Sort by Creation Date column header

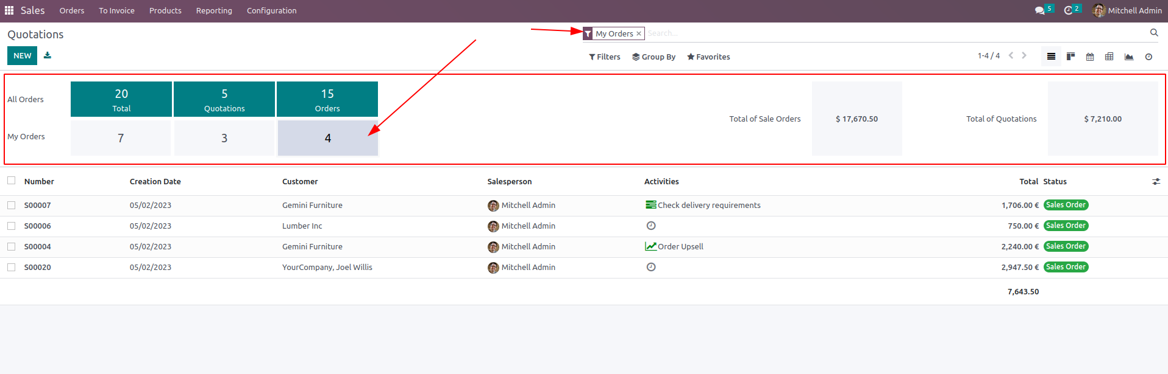point(155,181)
